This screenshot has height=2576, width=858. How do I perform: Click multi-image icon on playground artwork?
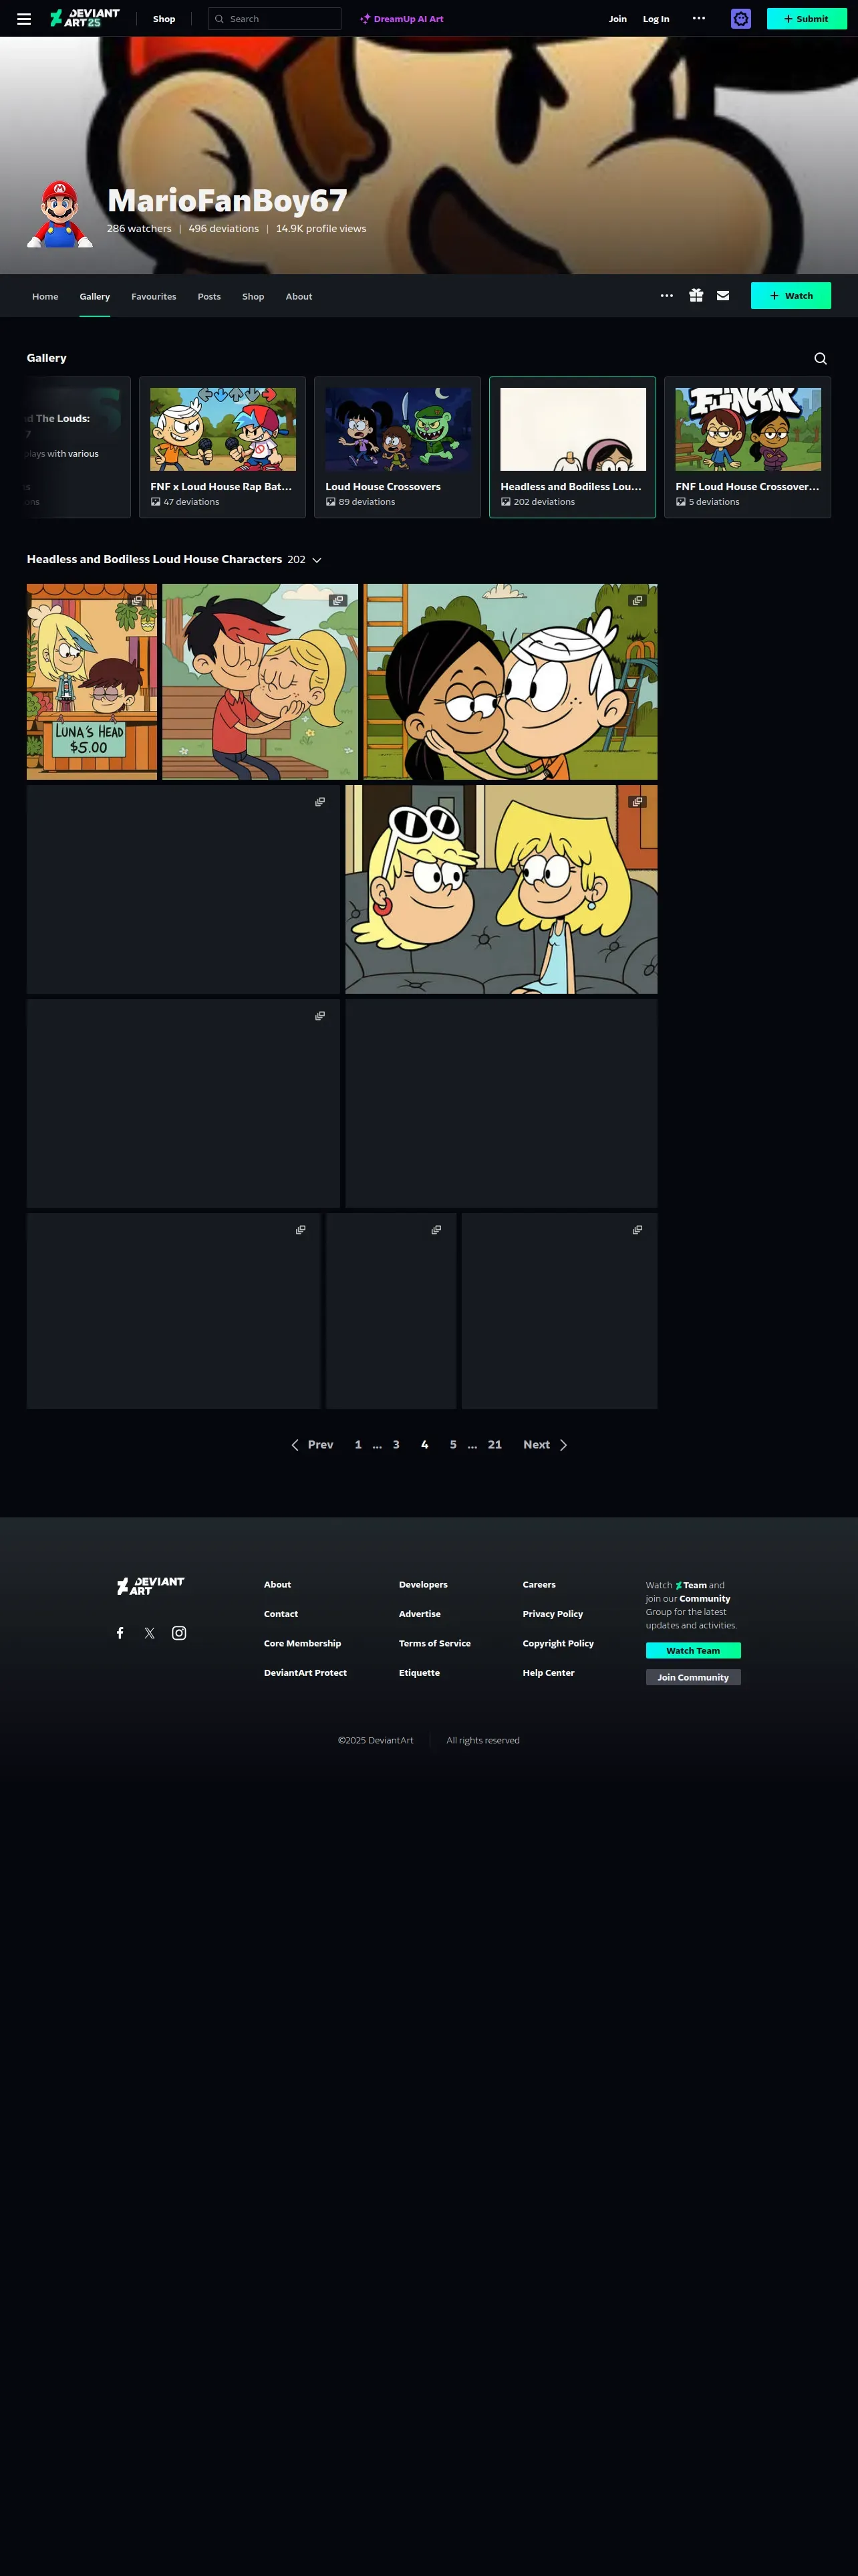click(x=636, y=601)
